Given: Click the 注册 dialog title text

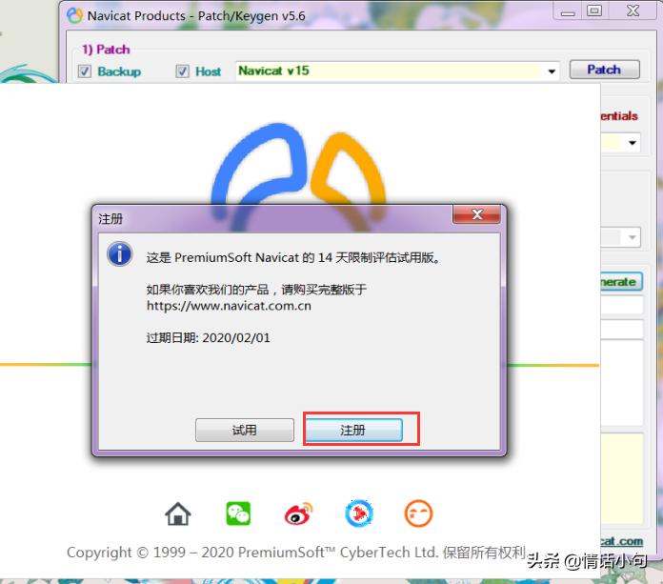Looking at the screenshot, I should click(x=110, y=218).
